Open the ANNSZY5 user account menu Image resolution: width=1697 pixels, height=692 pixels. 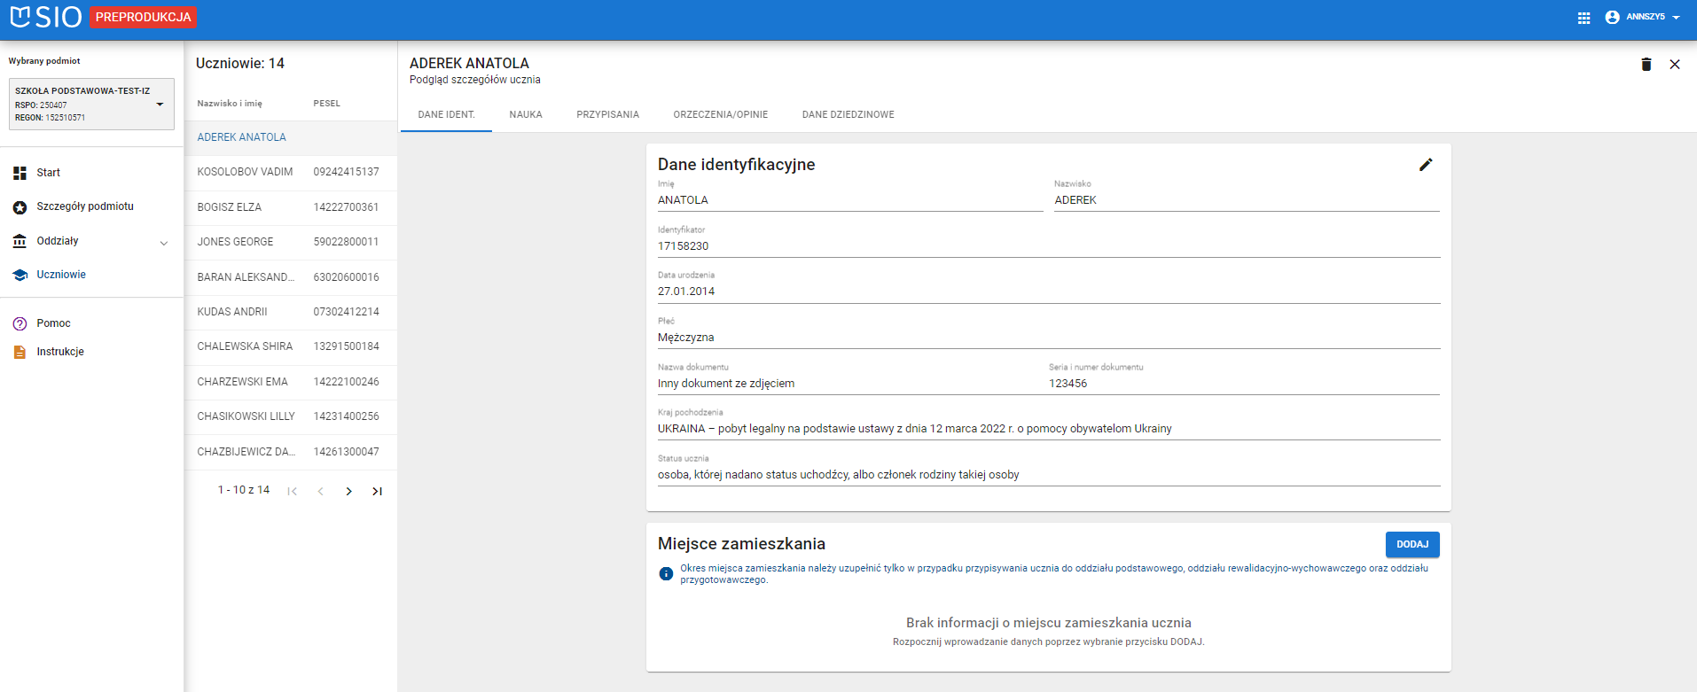tap(1643, 17)
